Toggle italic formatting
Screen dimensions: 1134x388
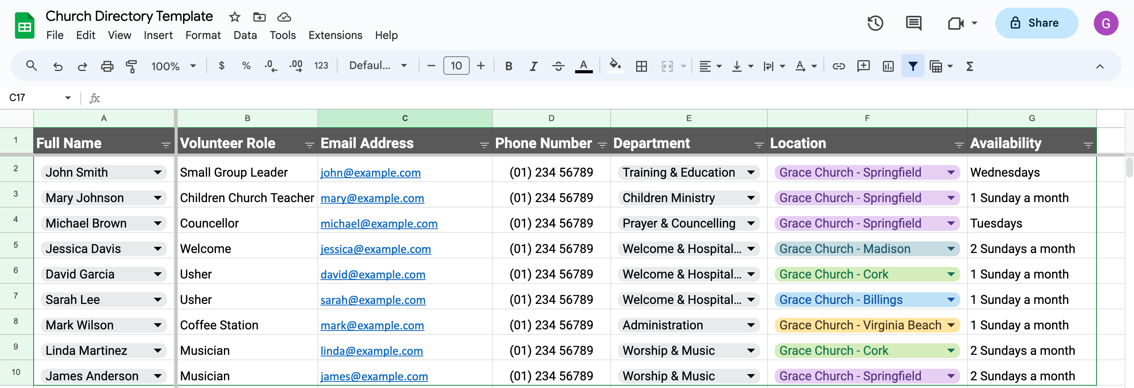click(533, 66)
